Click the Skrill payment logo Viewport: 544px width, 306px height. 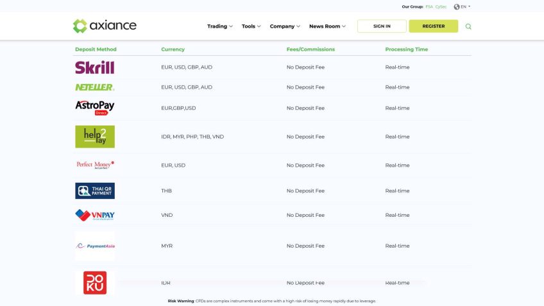tap(94, 67)
